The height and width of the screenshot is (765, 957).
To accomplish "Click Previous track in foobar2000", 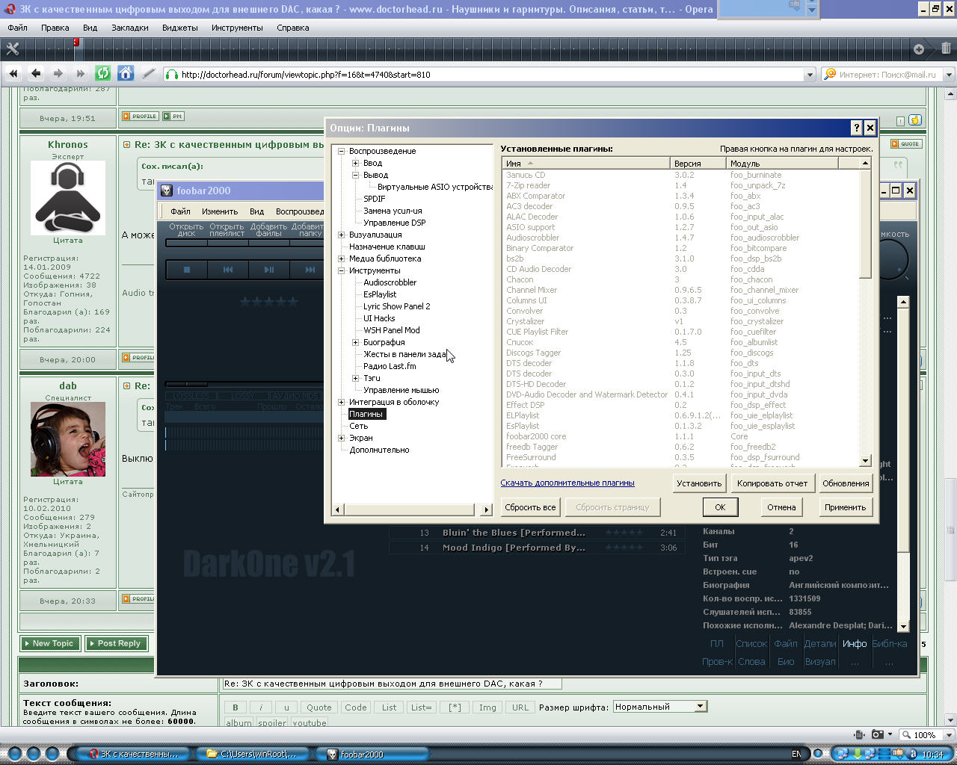I will [x=228, y=270].
